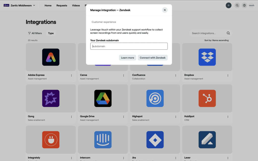Click the "20 results" count text

pos(33,40)
